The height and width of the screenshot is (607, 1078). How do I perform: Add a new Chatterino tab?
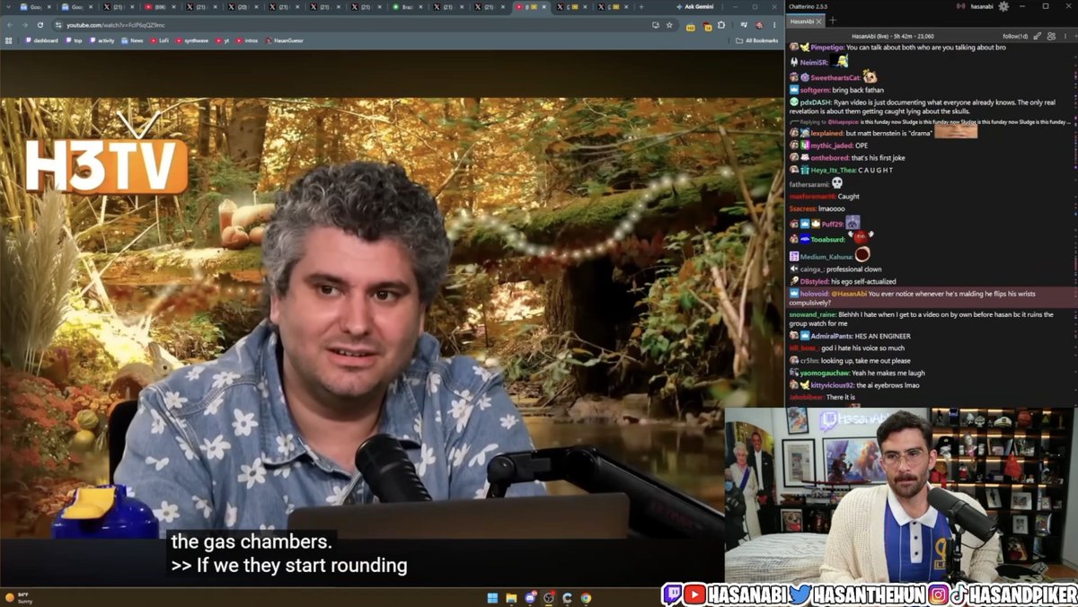[832, 20]
